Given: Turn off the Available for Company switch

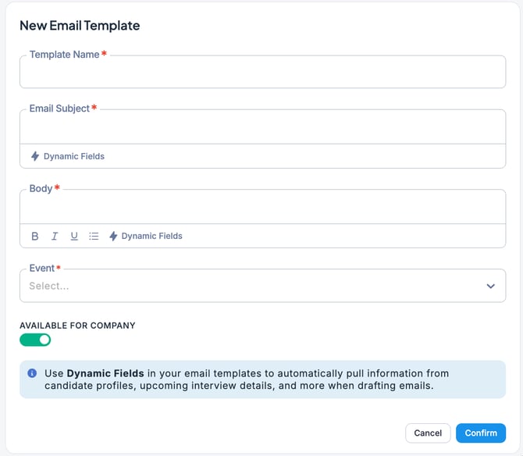Looking at the screenshot, I should coord(35,340).
